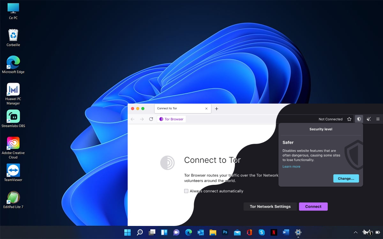Viewport: 383px width, 239px height.
Task: Click the Safer security level heading
Action: (x=288, y=142)
